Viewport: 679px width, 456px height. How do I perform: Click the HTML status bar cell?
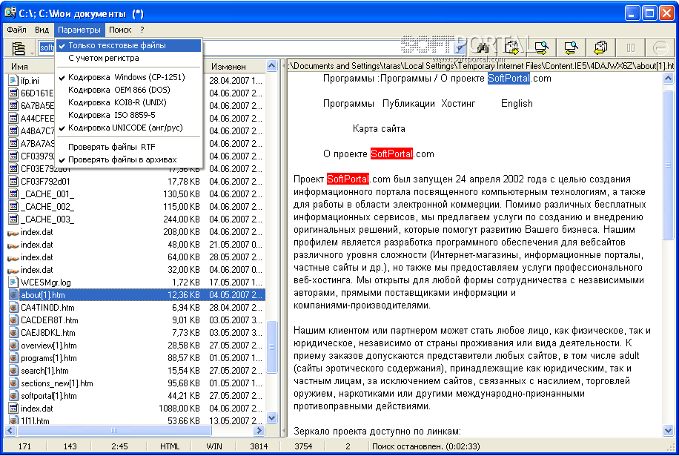(170, 446)
